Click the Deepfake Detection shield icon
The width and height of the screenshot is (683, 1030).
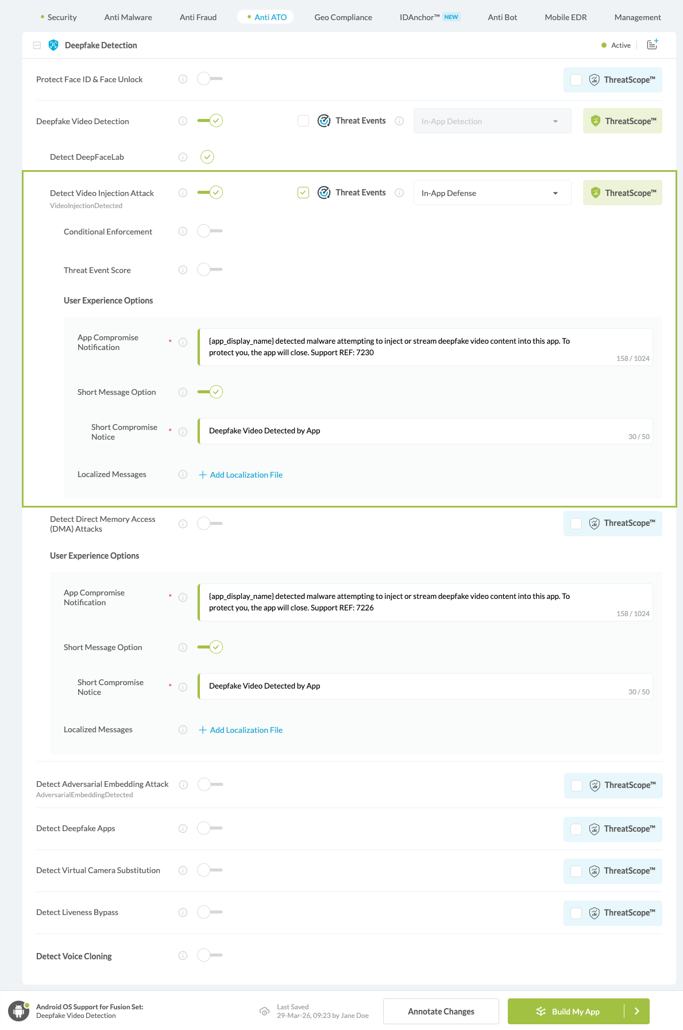click(53, 45)
